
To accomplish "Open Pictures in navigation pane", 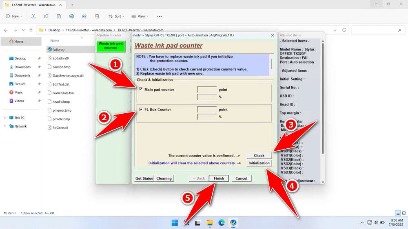I will pyautogui.click(x=20, y=84).
